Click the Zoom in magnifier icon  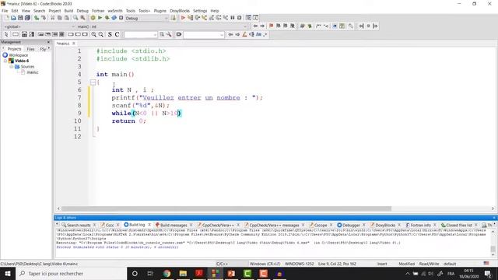click(x=93, y=34)
